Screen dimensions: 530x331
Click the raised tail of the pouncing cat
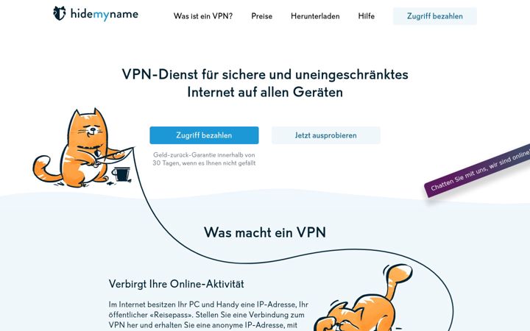coord(397,277)
